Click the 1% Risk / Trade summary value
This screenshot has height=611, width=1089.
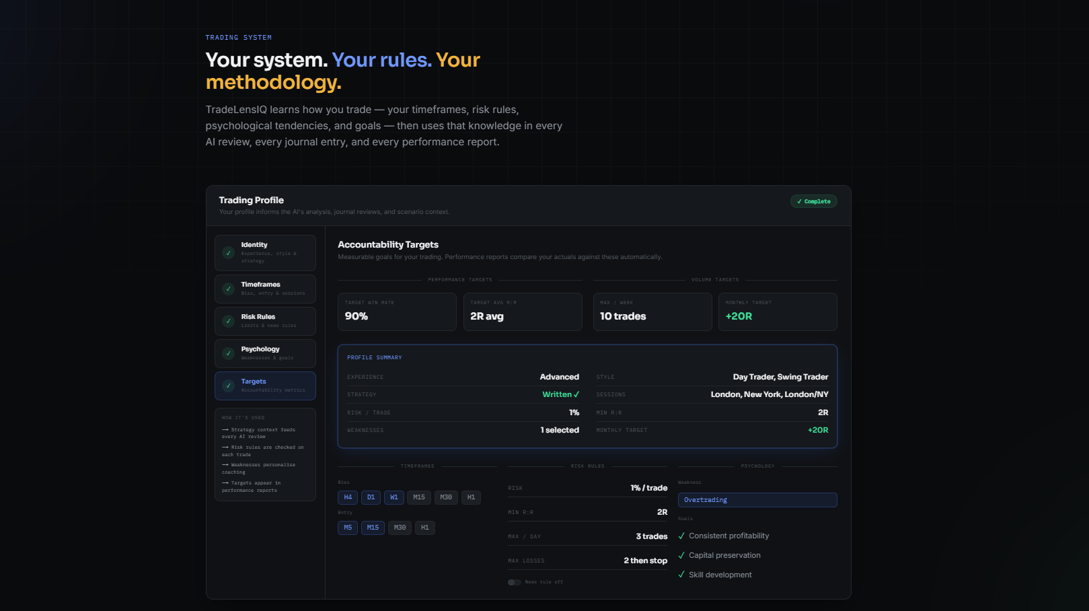point(574,412)
